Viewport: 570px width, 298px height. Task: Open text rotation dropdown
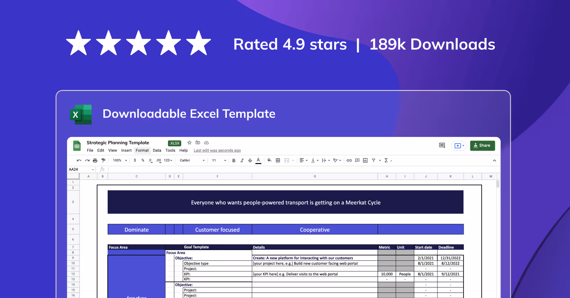click(x=337, y=160)
